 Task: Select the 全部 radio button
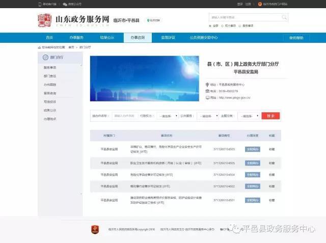tap(210, 25)
